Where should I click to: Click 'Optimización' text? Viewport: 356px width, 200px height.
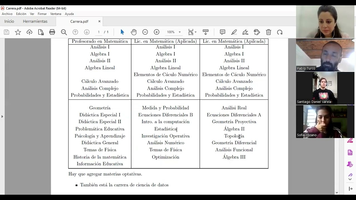tap(165, 157)
